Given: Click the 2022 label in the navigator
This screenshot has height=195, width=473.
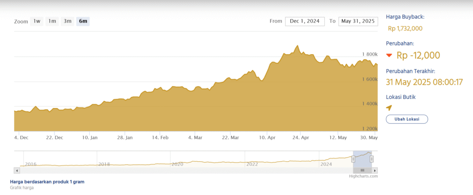Looking at the screenshot, I should tap(252, 164).
